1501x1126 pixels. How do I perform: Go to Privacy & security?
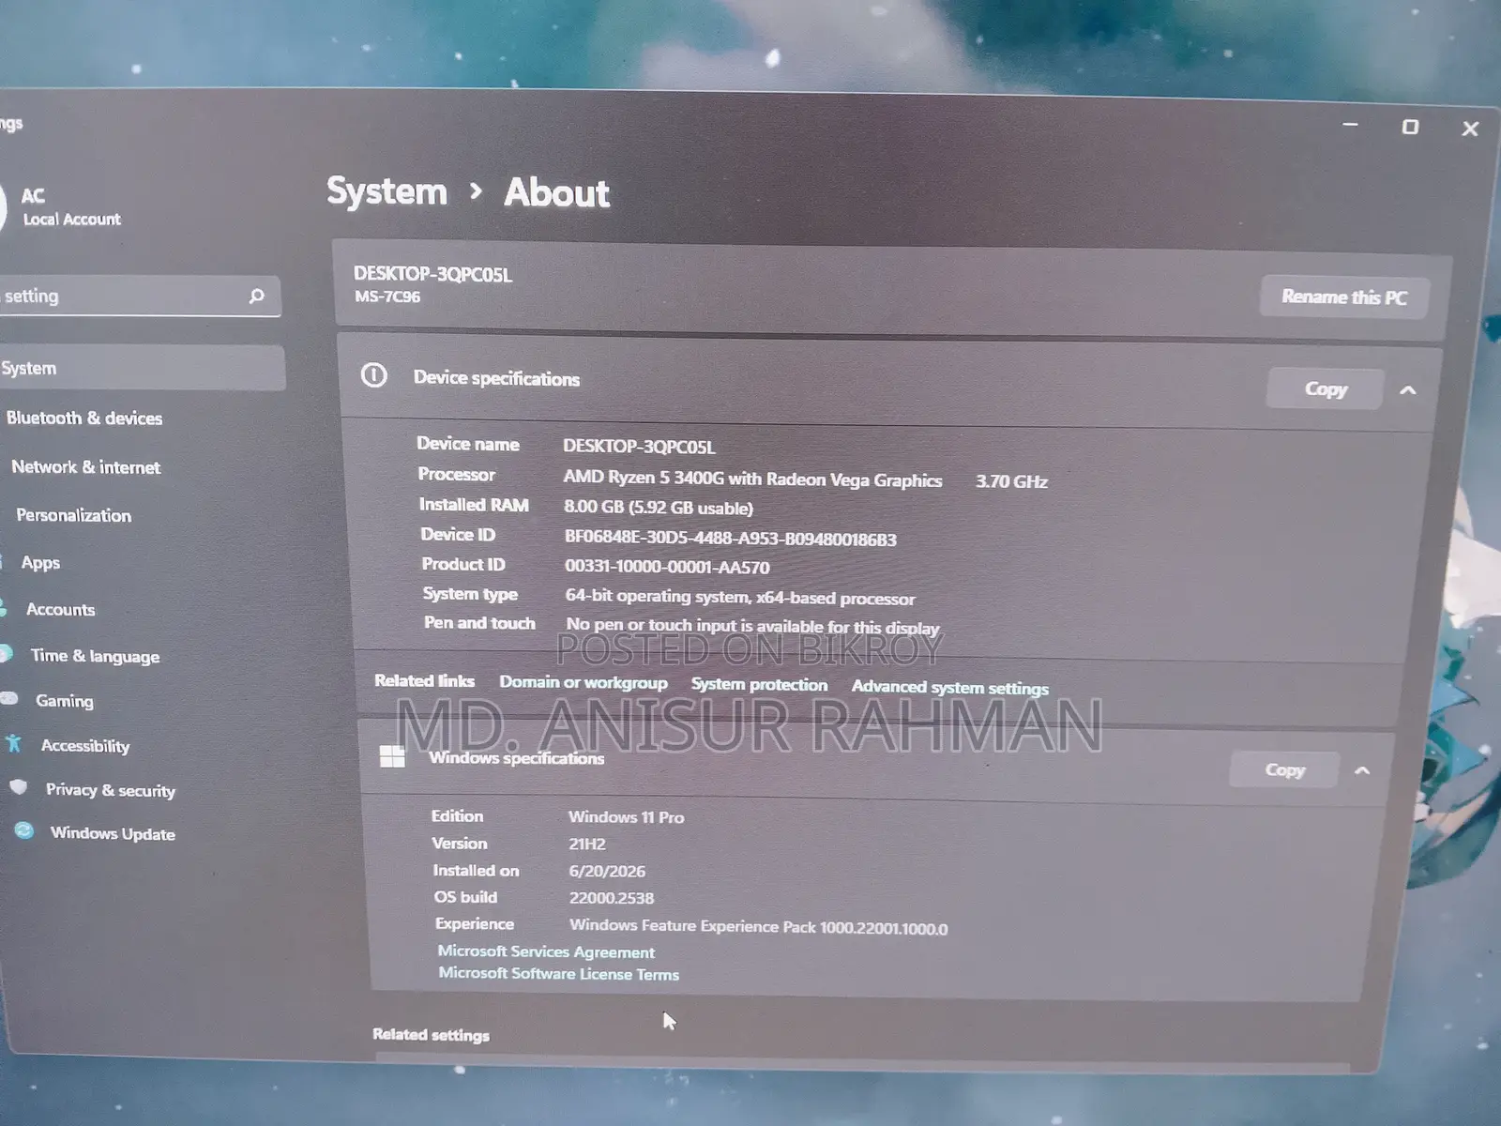[110, 789]
